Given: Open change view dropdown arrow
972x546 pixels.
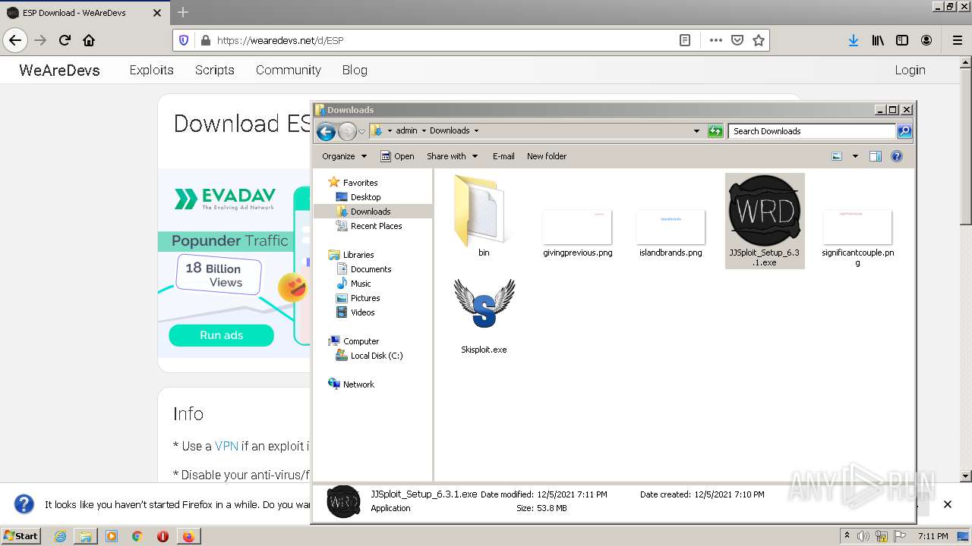Looking at the screenshot, I should (x=855, y=156).
